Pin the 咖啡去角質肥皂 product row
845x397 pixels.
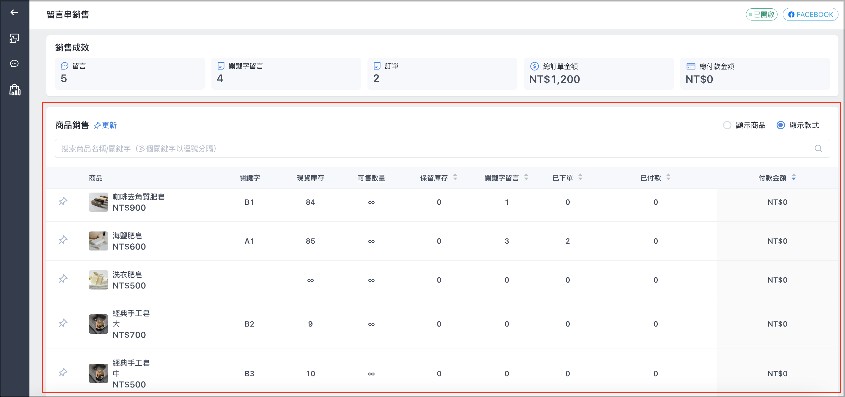tap(63, 201)
